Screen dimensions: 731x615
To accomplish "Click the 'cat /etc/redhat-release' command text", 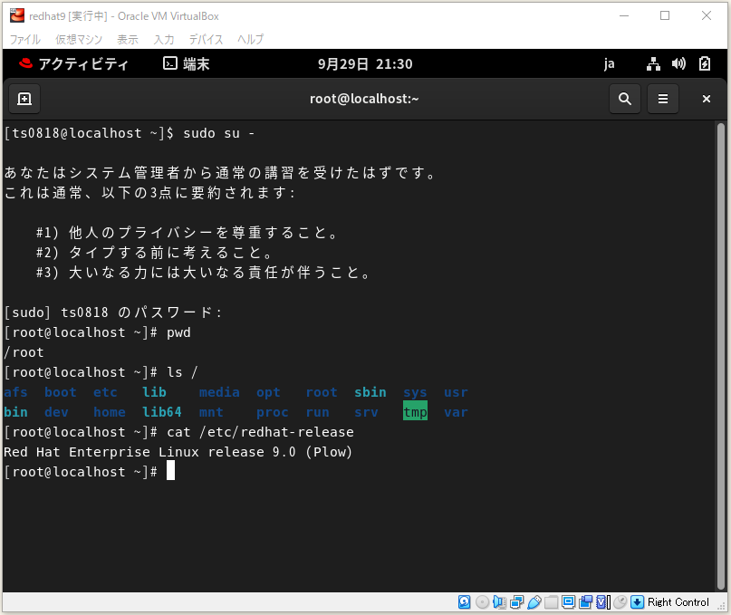I will pos(260,432).
